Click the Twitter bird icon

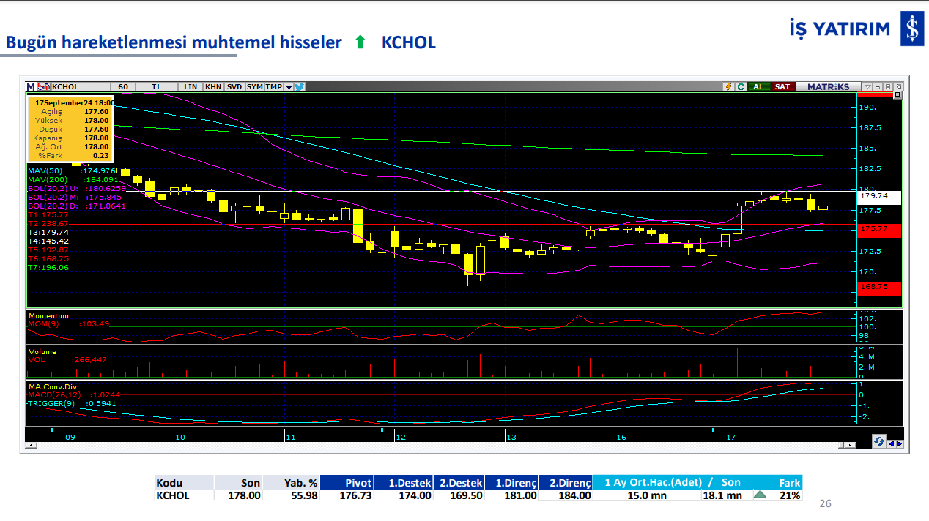pyautogui.click(x=300, y=86)
